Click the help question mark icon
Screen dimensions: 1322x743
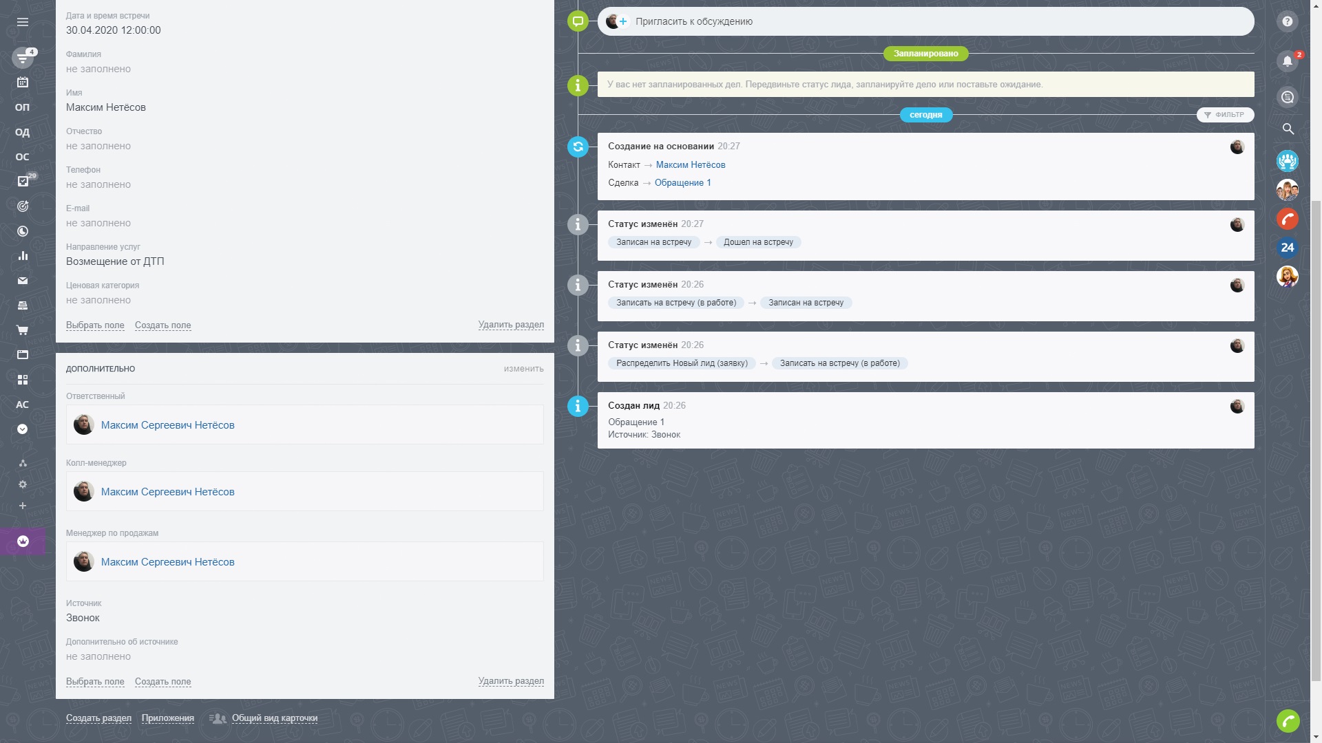[1287, 22]
